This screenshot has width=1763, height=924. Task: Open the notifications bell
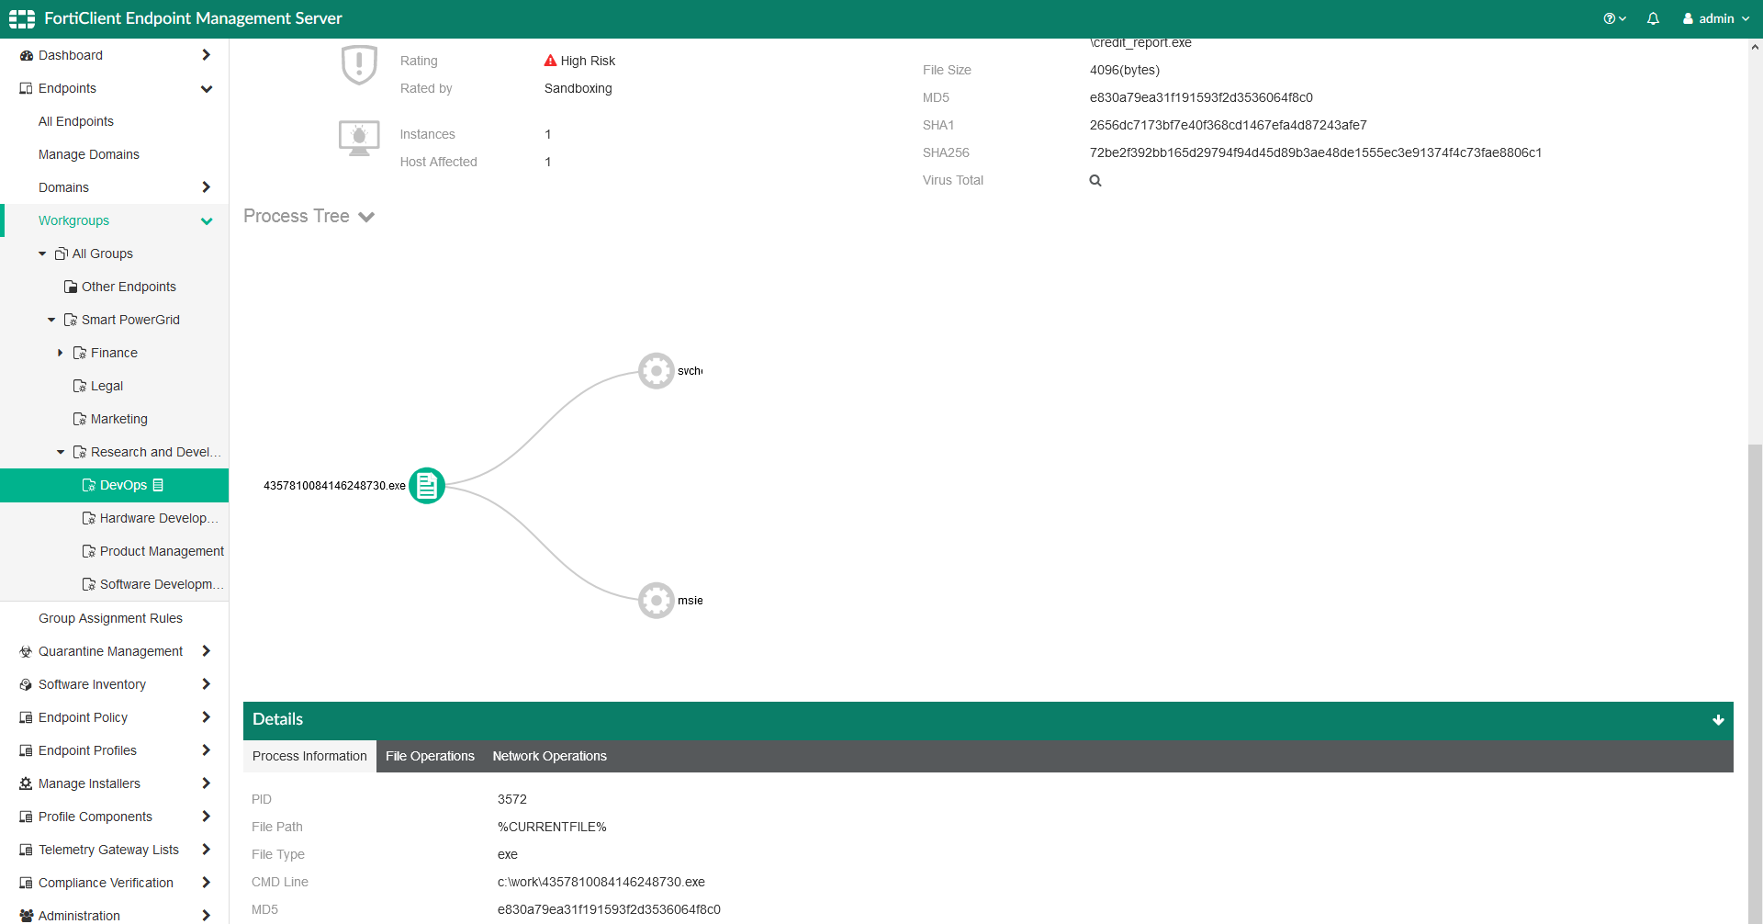click(1653, 18)
